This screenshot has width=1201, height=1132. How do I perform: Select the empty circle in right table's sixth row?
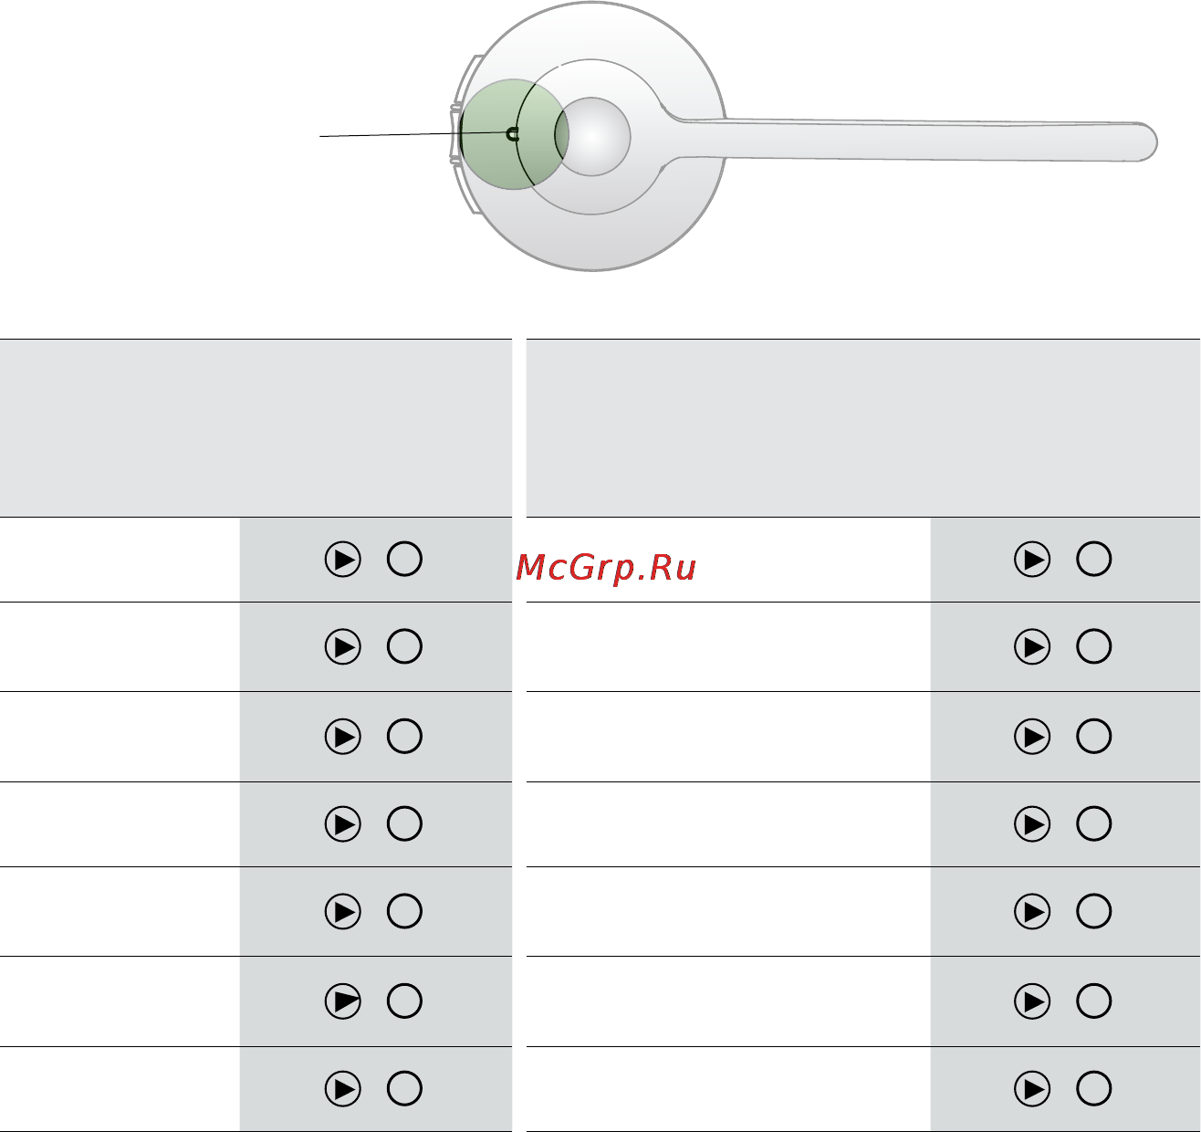point(1093,1001)
